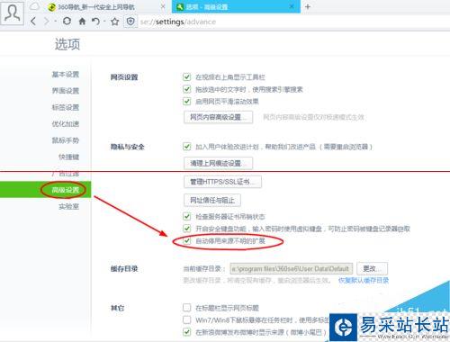This screenshot has height=342, width=450.
Task: Click the forward navigation arrow
Action: pyautogui.click(x=47, y=22)
